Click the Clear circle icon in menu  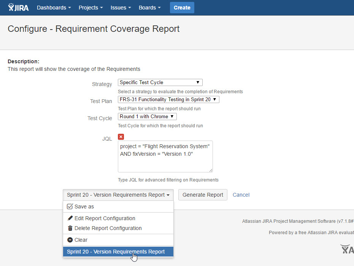coord(70,240)
